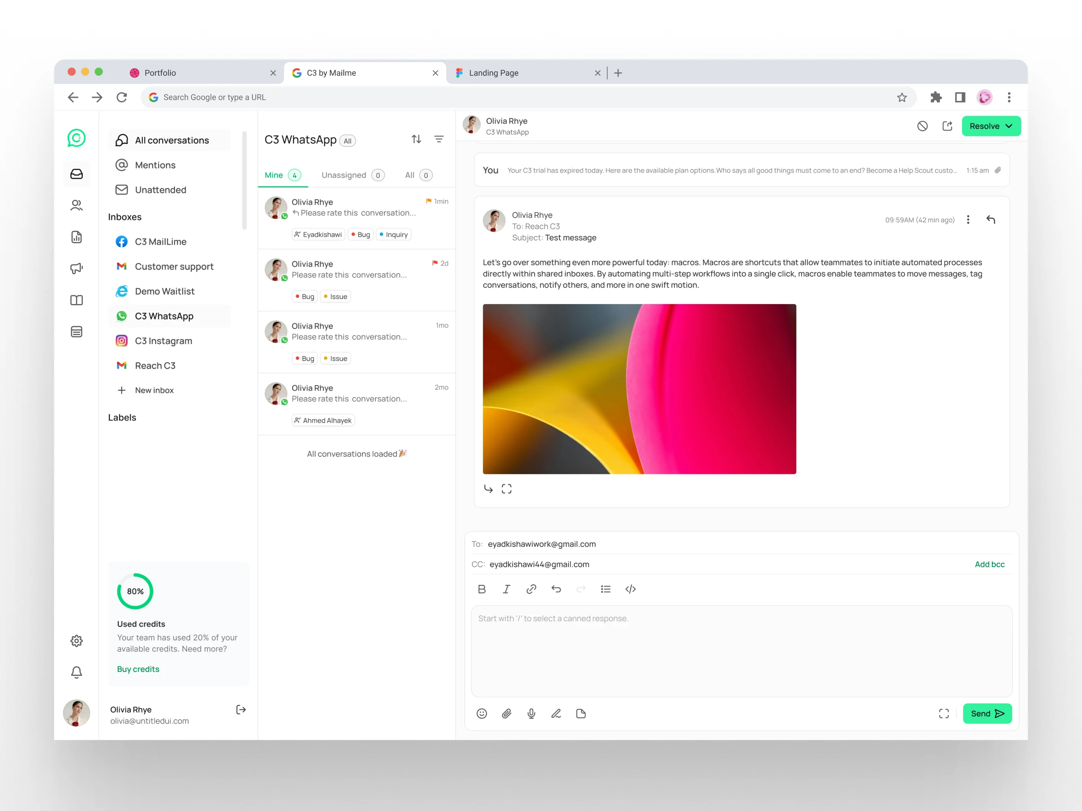Open the announcements megaphone panel in the sidebar
This screenshot has width=1082, height=811.
(76, 269)
